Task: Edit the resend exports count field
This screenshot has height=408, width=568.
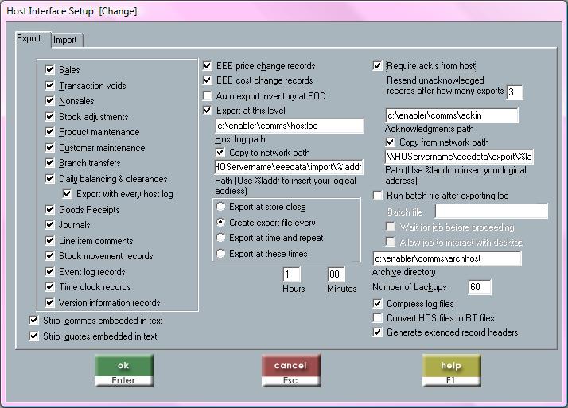Action: (x=515, y=92)
